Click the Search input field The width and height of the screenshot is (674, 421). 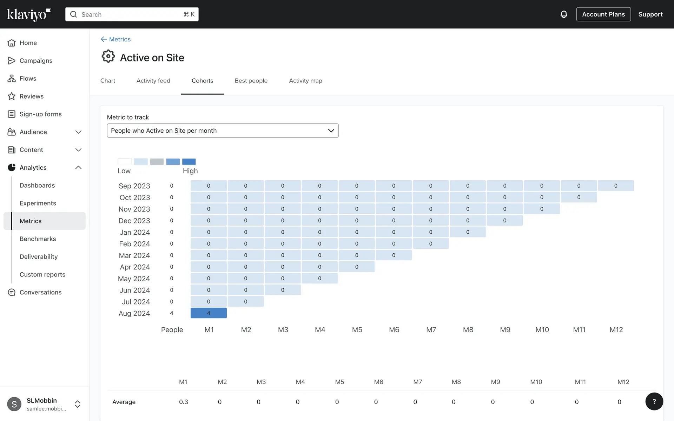[x=132, y=14]
